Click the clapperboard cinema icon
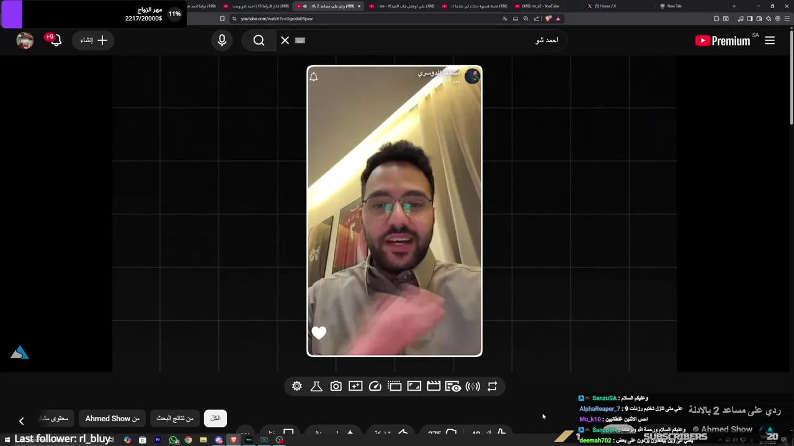This screenshot has height=446, width=794. point(434,387)
